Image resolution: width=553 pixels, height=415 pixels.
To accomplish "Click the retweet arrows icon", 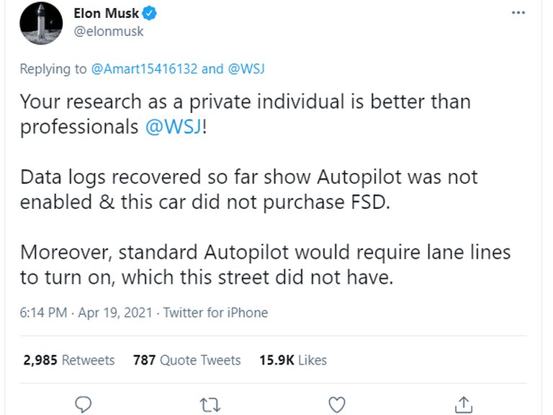I will (210, 405).
